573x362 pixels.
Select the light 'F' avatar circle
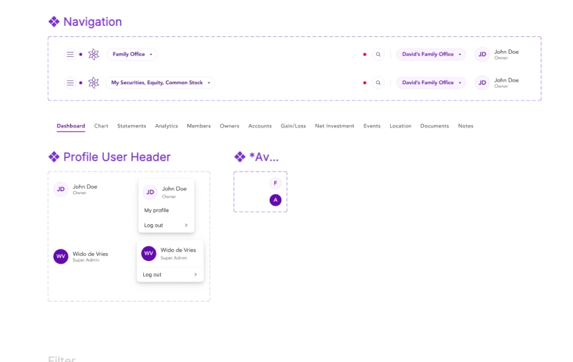click(275, 183)
